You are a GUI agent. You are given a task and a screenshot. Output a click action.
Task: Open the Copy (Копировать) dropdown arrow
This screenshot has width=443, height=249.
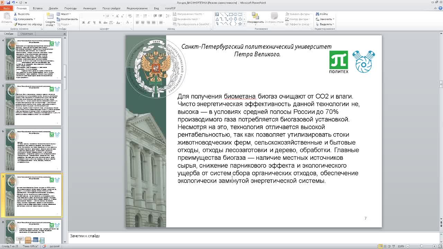[x=34, y=19]
